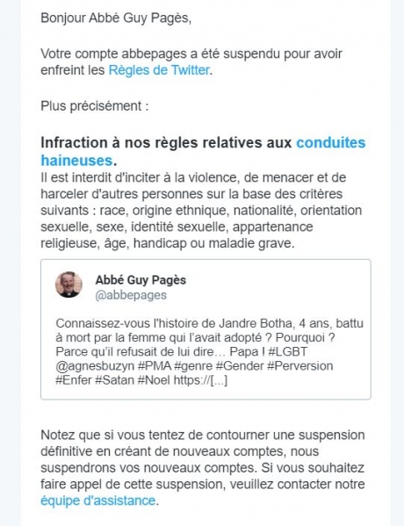Click the #PMA hashtag

coord(155,366)
